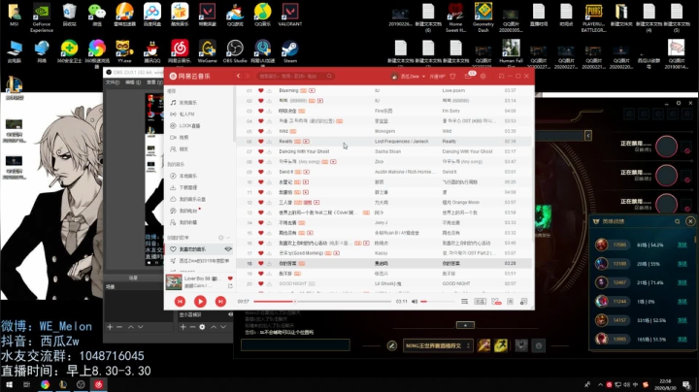Screen dimensions: 699x392
Task: Unlike the song Blueming heart
Action: [x=261, y=90]
